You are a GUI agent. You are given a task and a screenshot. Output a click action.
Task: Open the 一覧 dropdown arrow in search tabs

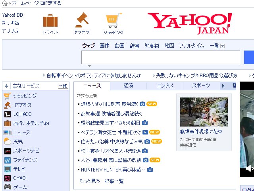(x=223, y=46)
